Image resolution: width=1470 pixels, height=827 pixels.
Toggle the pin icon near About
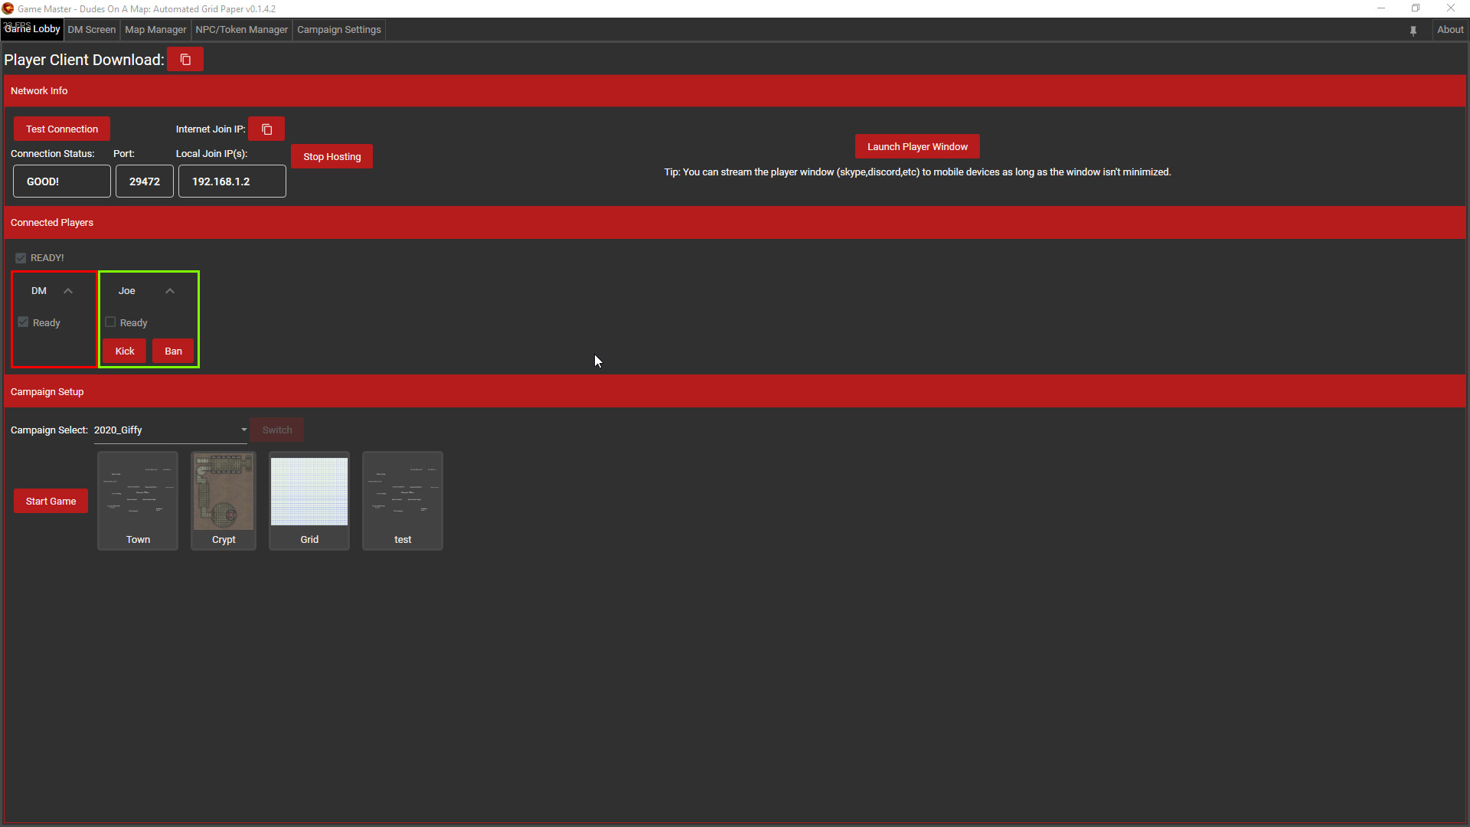coord(1413,30)
